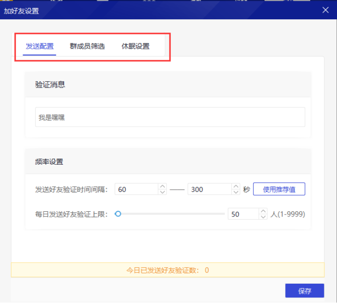Viewport: 337px width, 303px height.
Task: Increase the maximum interval value of 300
Action: coord(236,186)
